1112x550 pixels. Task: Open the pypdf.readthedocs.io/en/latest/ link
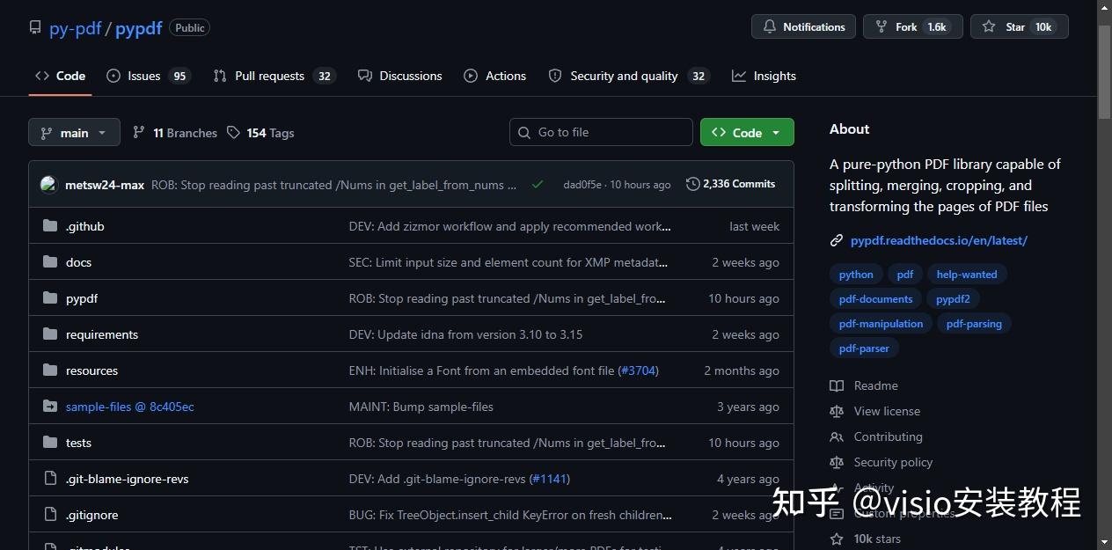[939, 240]
